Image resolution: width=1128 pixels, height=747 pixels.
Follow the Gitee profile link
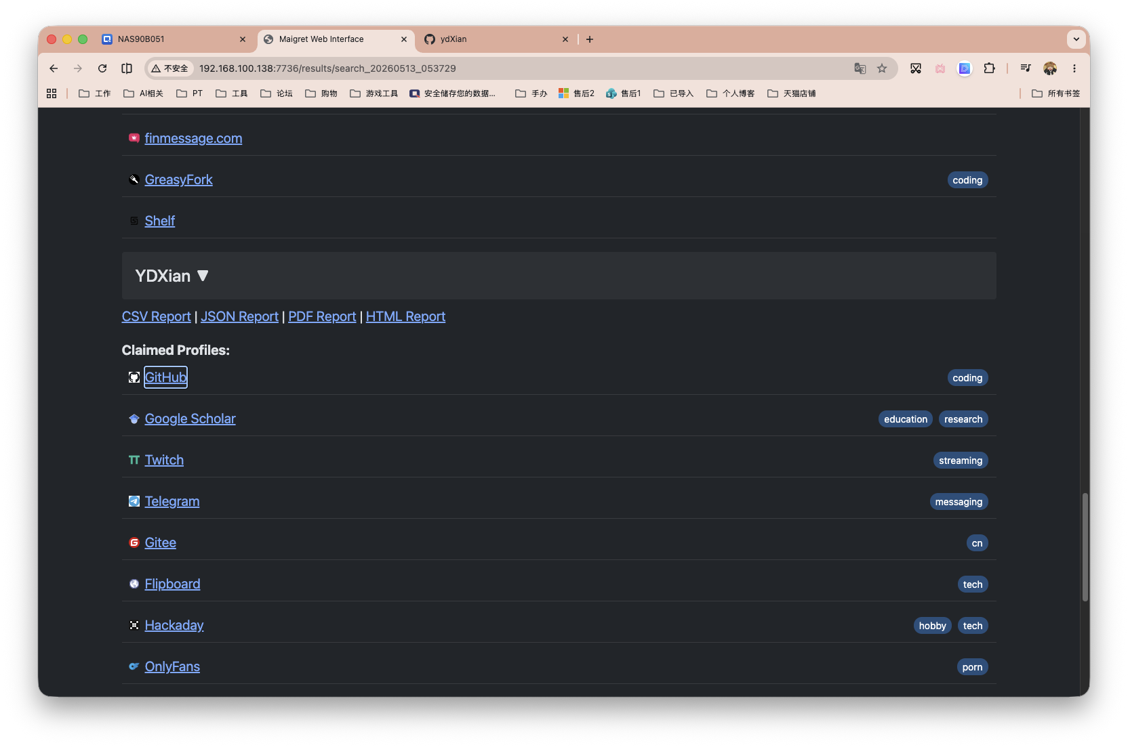coord(161,542)
